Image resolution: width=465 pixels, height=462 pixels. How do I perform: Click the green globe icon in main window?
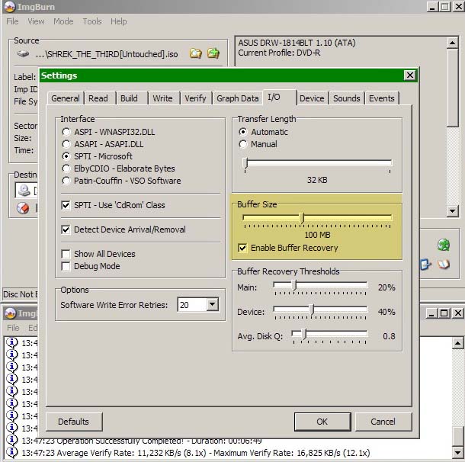pos(444,245)
